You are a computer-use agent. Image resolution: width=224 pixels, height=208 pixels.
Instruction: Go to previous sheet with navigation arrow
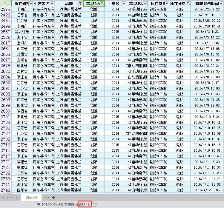[7, 198]
